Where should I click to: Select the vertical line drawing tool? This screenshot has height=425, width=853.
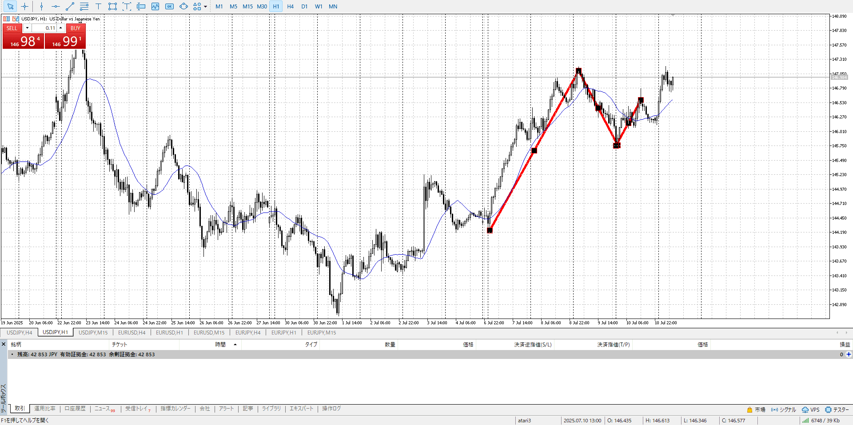(41, 7)
